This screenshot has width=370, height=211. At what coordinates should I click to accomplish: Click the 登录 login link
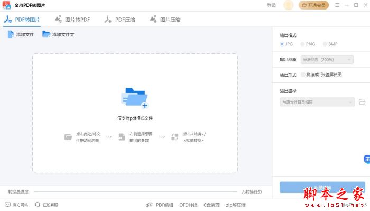pyautogui.click(x=271, y=5)
